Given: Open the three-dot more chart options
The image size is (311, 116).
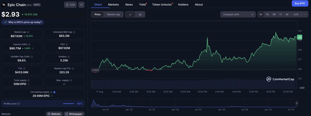Looking at the screenshot, I should pyautogui.click(x=305, y=15).
